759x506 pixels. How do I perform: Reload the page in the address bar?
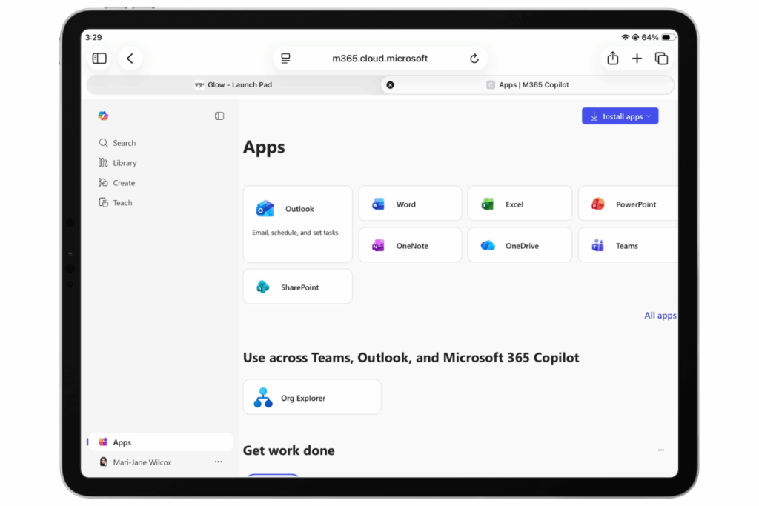pyautogui.click(x=474, y=59)
